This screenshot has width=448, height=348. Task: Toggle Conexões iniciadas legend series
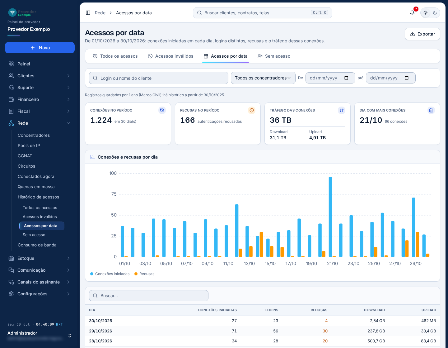110,274
